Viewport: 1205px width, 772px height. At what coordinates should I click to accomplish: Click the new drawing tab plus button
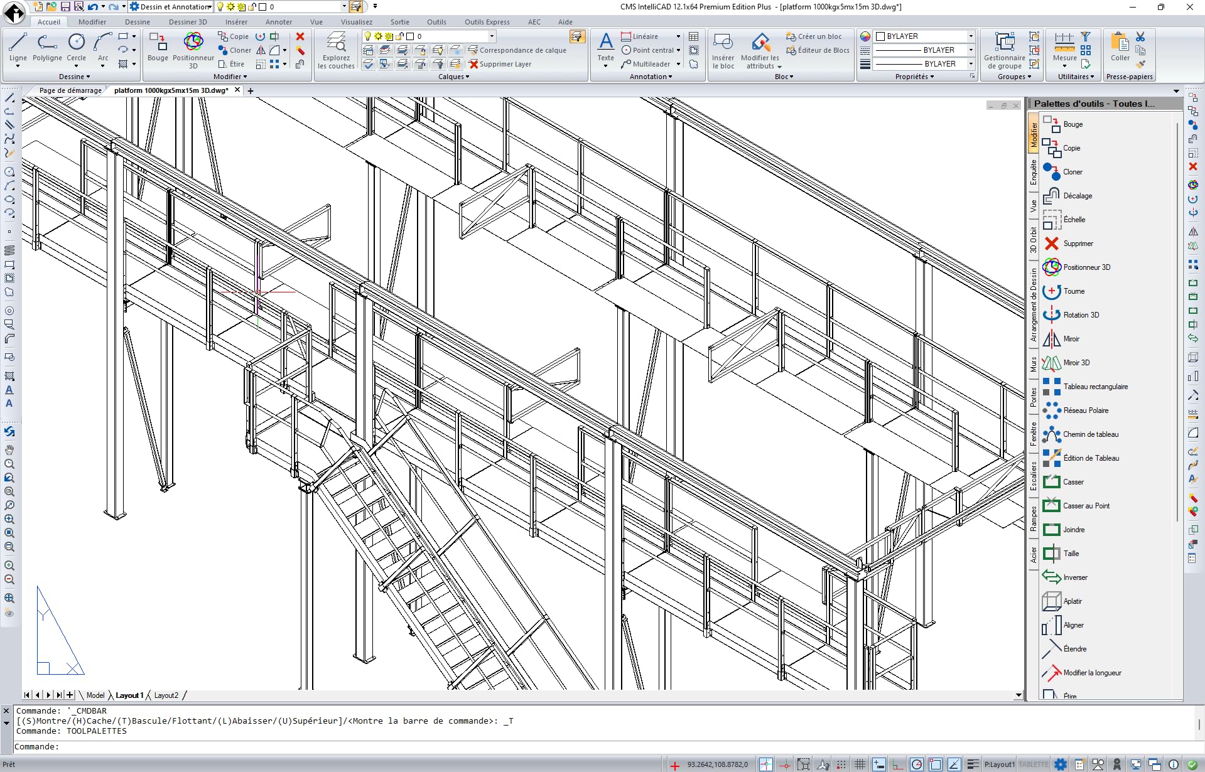click(x=251, y=91)
